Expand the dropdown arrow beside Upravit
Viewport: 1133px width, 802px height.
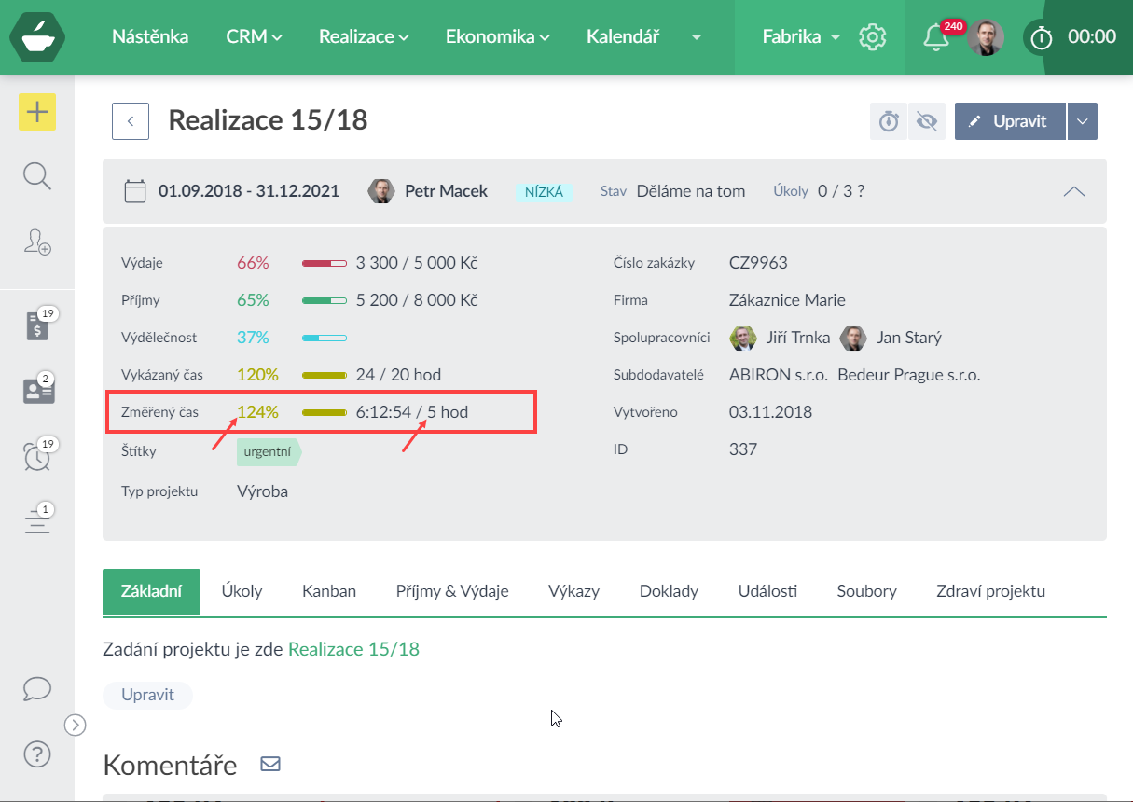1082,121
